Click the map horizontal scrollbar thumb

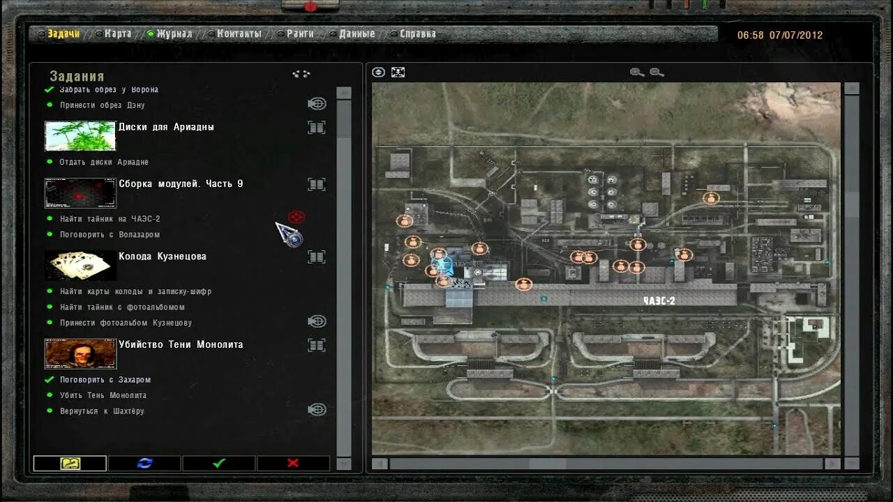(547, 463)
